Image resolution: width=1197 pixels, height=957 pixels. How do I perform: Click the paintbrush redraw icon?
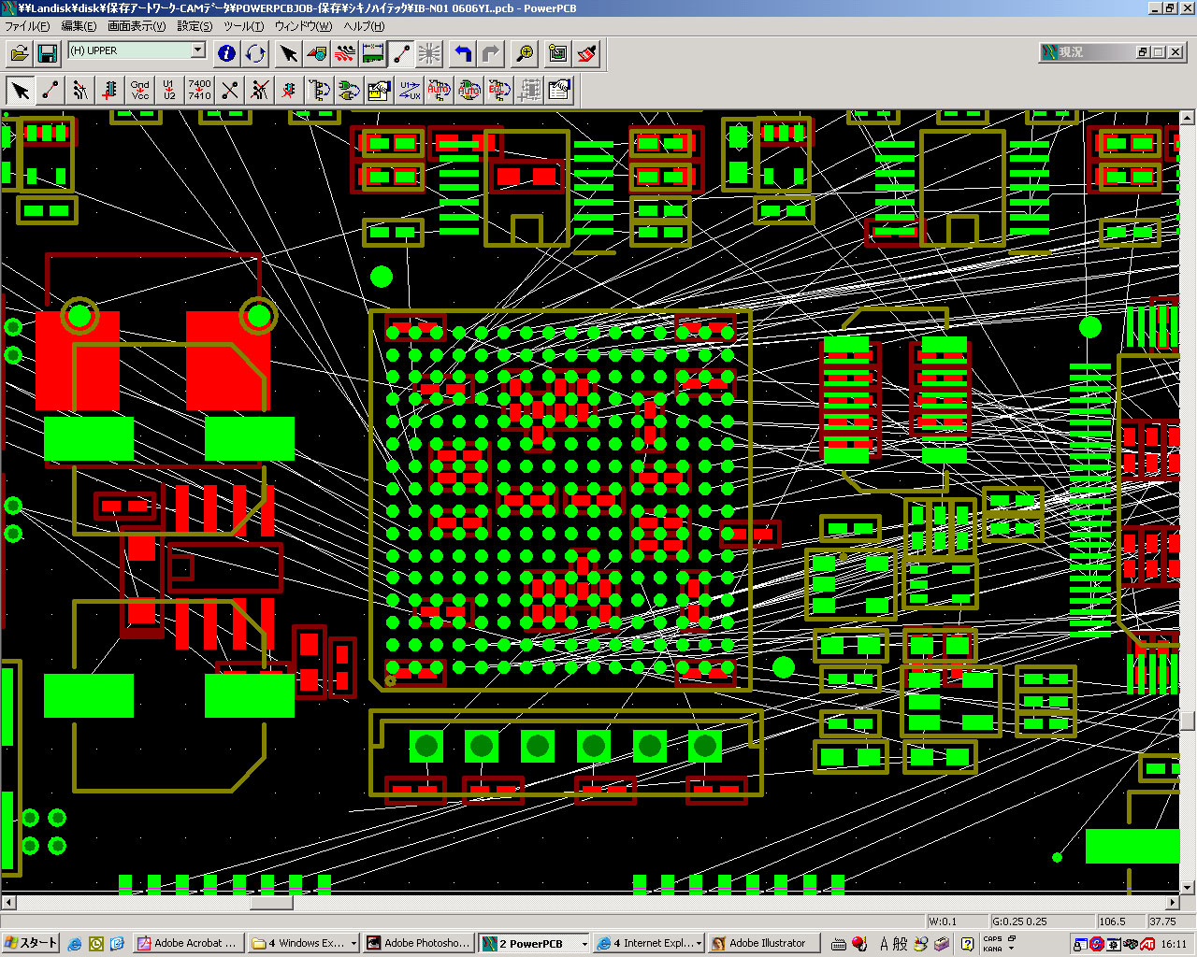pos(587,53)
